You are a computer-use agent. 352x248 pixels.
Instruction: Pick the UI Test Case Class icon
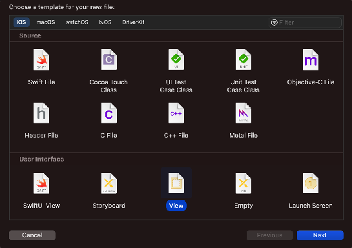click(x=176, y=59)
